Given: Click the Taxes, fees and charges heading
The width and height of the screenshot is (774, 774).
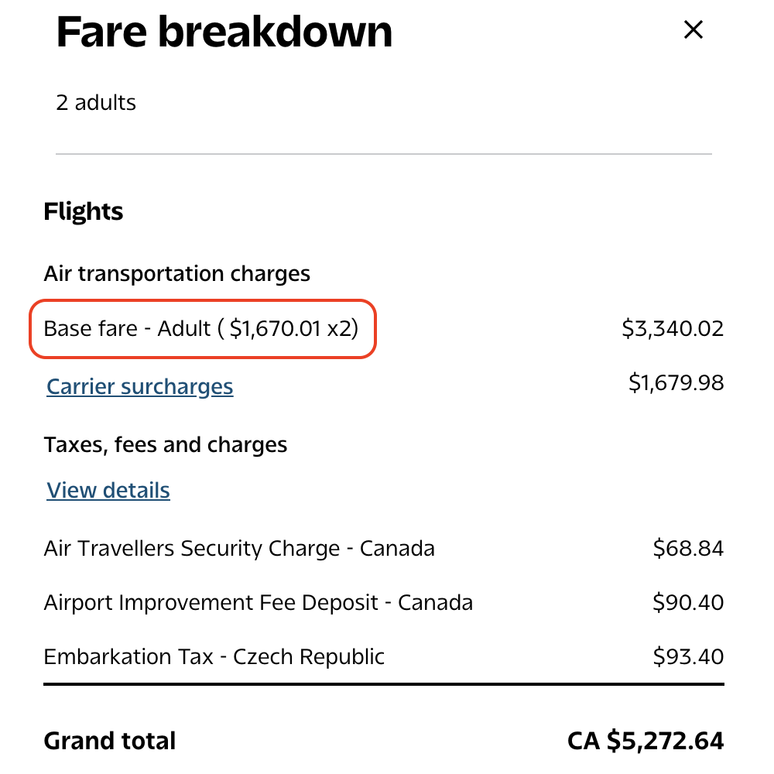Looking at the screenshot, I should tap(165, 444).
